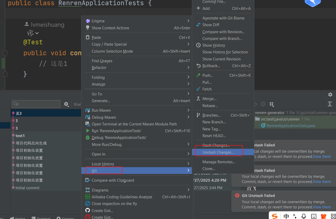Select the 'Initial commit' row
Screen dimensions: 336x219
coord(46,188)
